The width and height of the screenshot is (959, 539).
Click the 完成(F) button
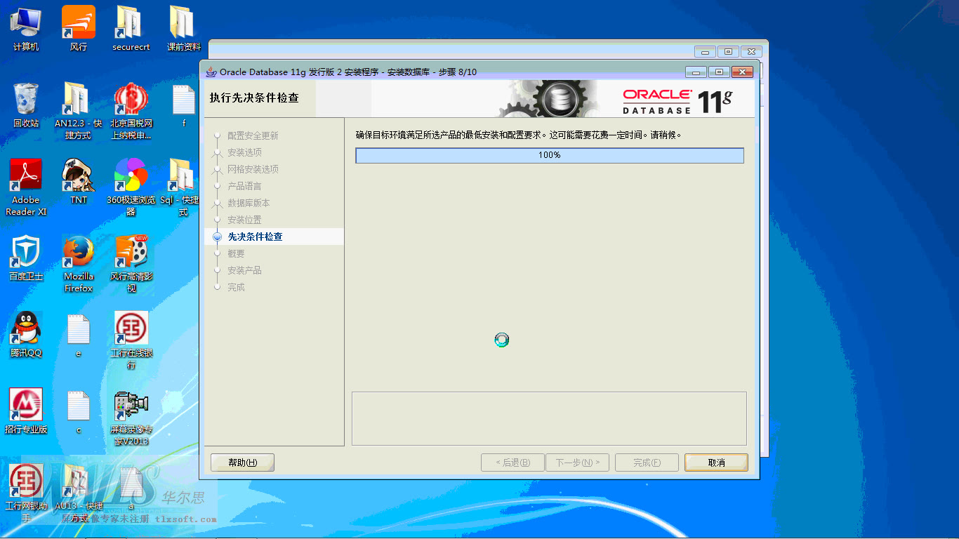click(x=646, y=462)
